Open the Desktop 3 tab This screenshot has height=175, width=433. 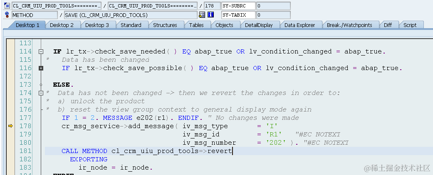click(x=97, y=25)
